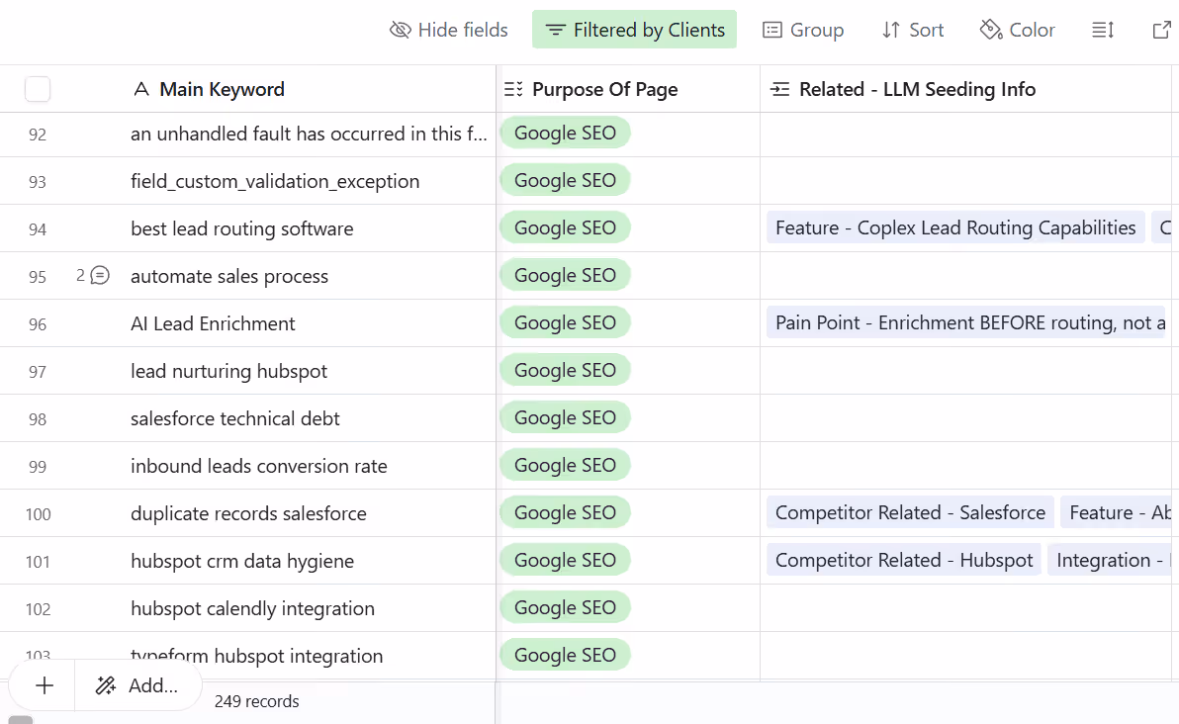Click the row height icon
1179x724 pixels.
pyautogui.click(x=1102, y=30)
